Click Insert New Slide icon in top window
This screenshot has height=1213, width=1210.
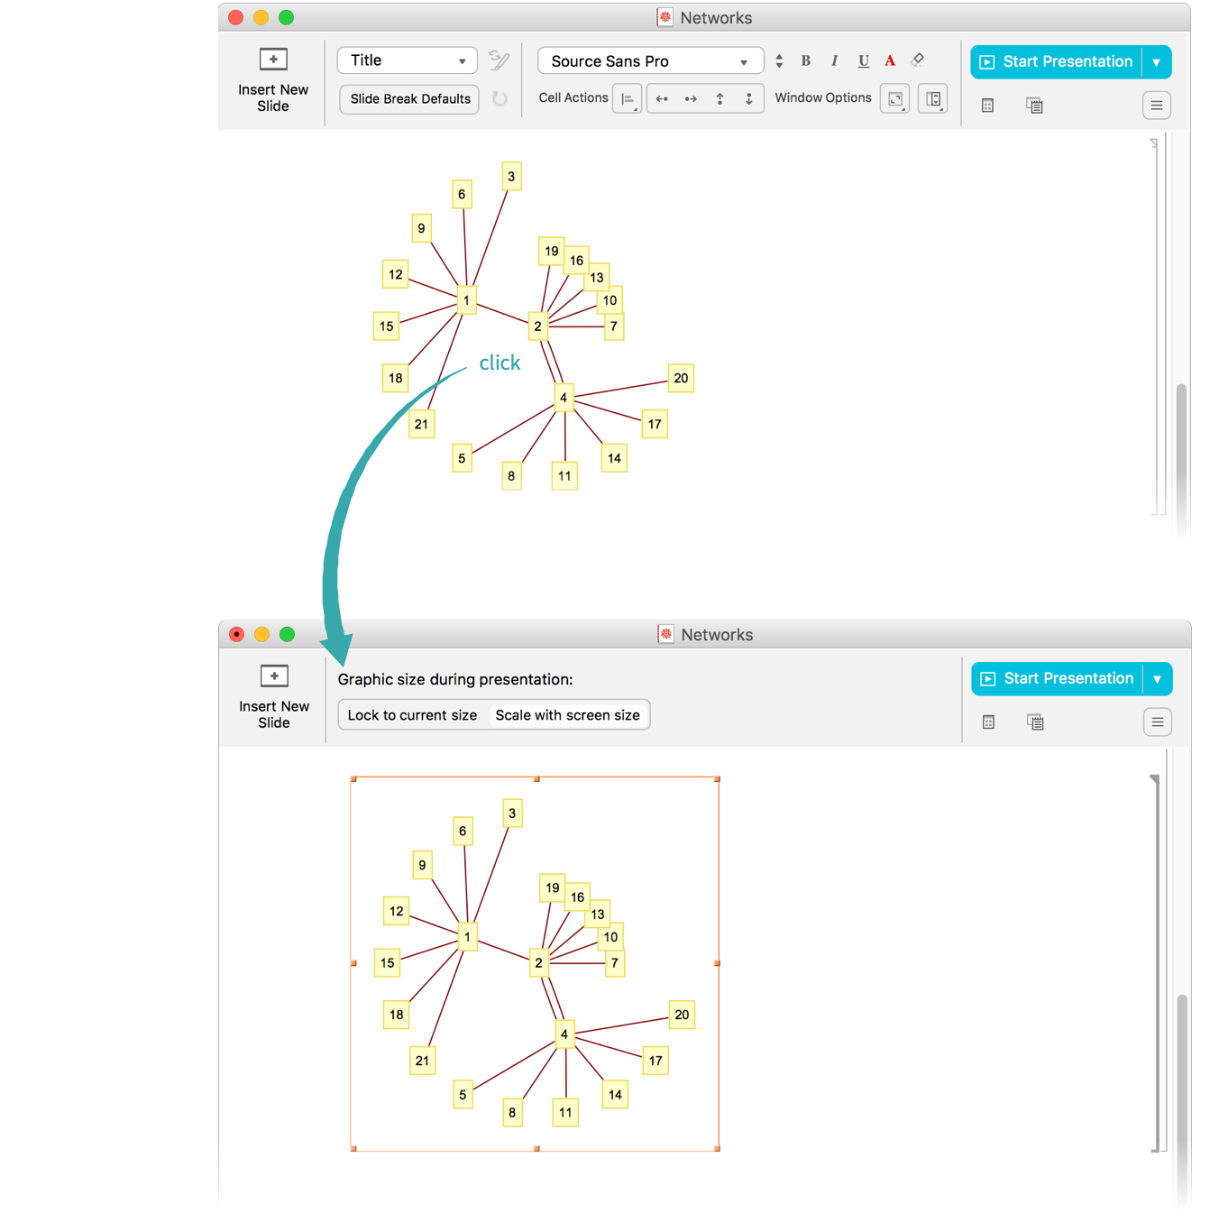pyautogui.click(x=273, y=60)
